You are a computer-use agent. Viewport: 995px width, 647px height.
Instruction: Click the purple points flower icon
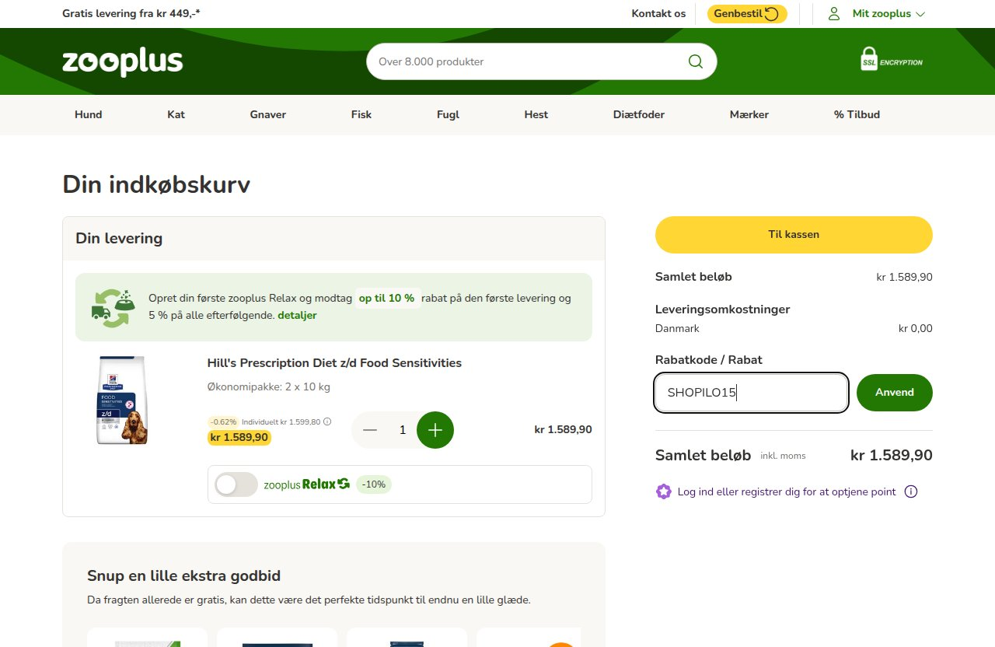pos(663,491)
